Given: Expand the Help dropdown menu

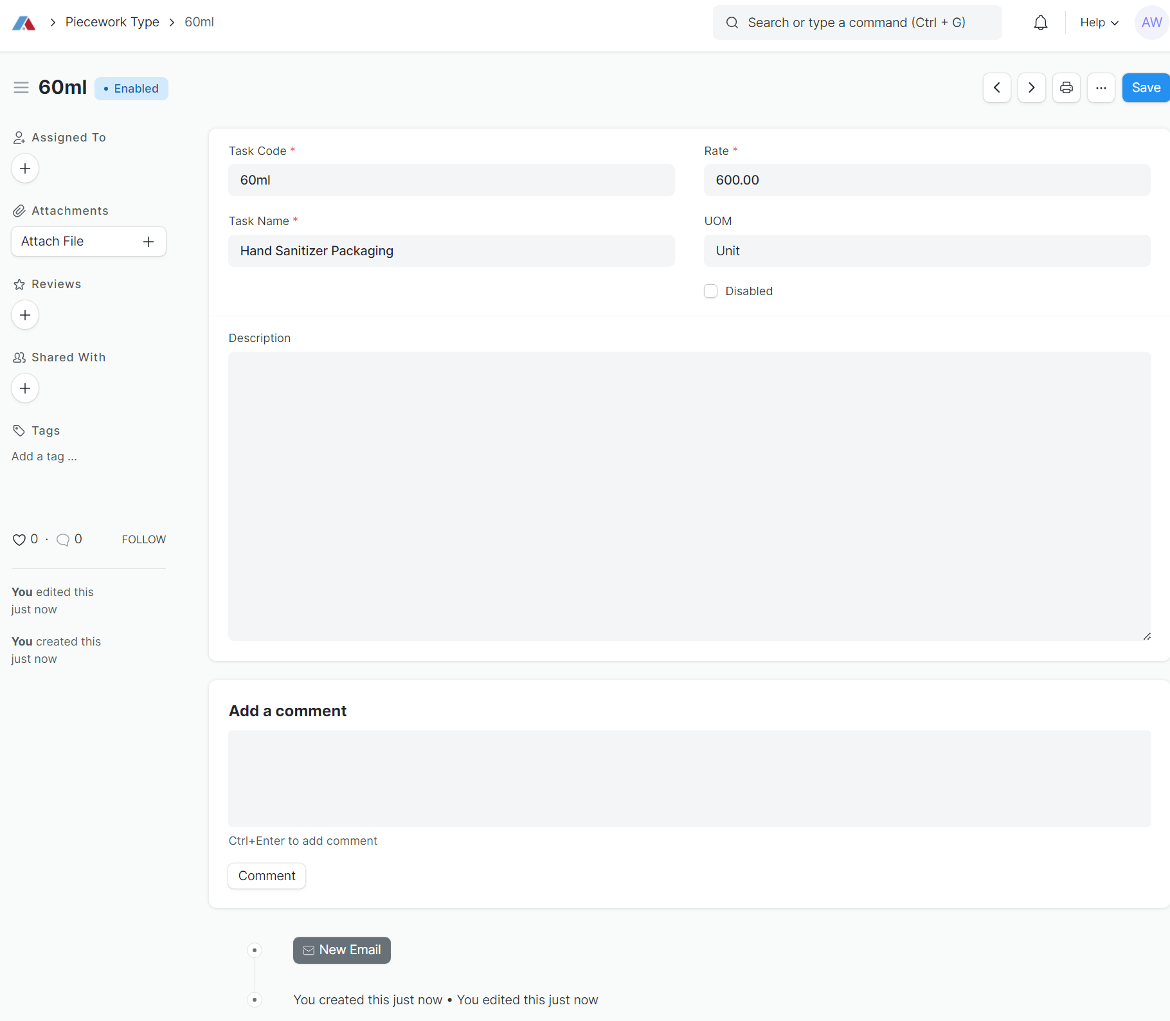Looking at the screenshot, I should (1099, 23).
